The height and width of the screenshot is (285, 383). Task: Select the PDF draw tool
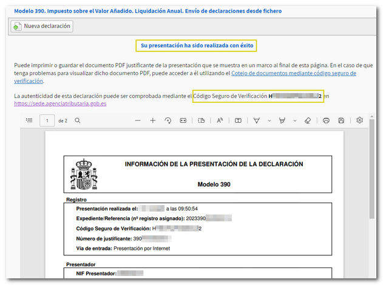(257, 120)
